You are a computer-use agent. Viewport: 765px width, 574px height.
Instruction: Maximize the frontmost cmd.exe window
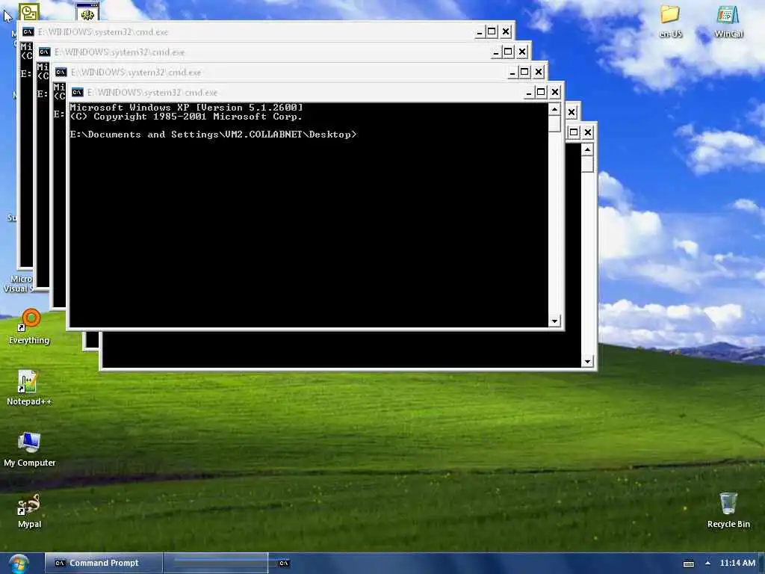click(x=541, y=92)
